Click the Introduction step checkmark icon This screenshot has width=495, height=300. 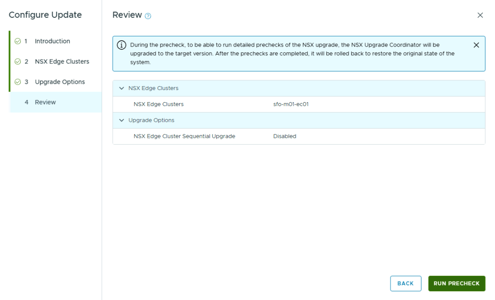[18, 41]
